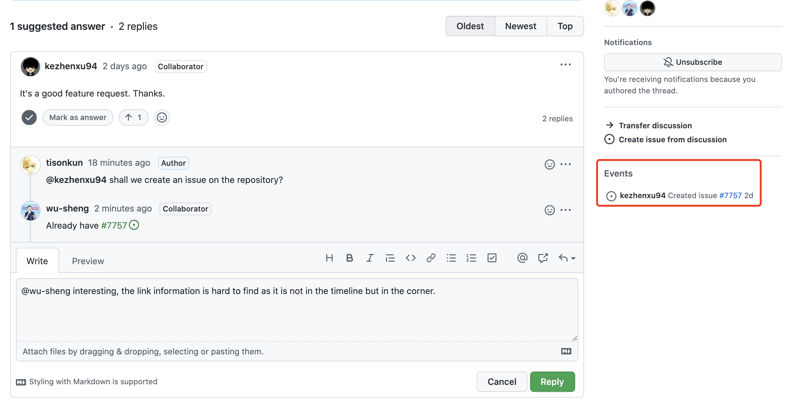This screenshot has width=798, height=409.
Task: Add a task list checkbox icon
Action: tap(492, 258)
